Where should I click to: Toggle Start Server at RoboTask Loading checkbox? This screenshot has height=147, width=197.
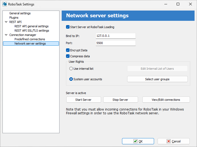point(68,27)
